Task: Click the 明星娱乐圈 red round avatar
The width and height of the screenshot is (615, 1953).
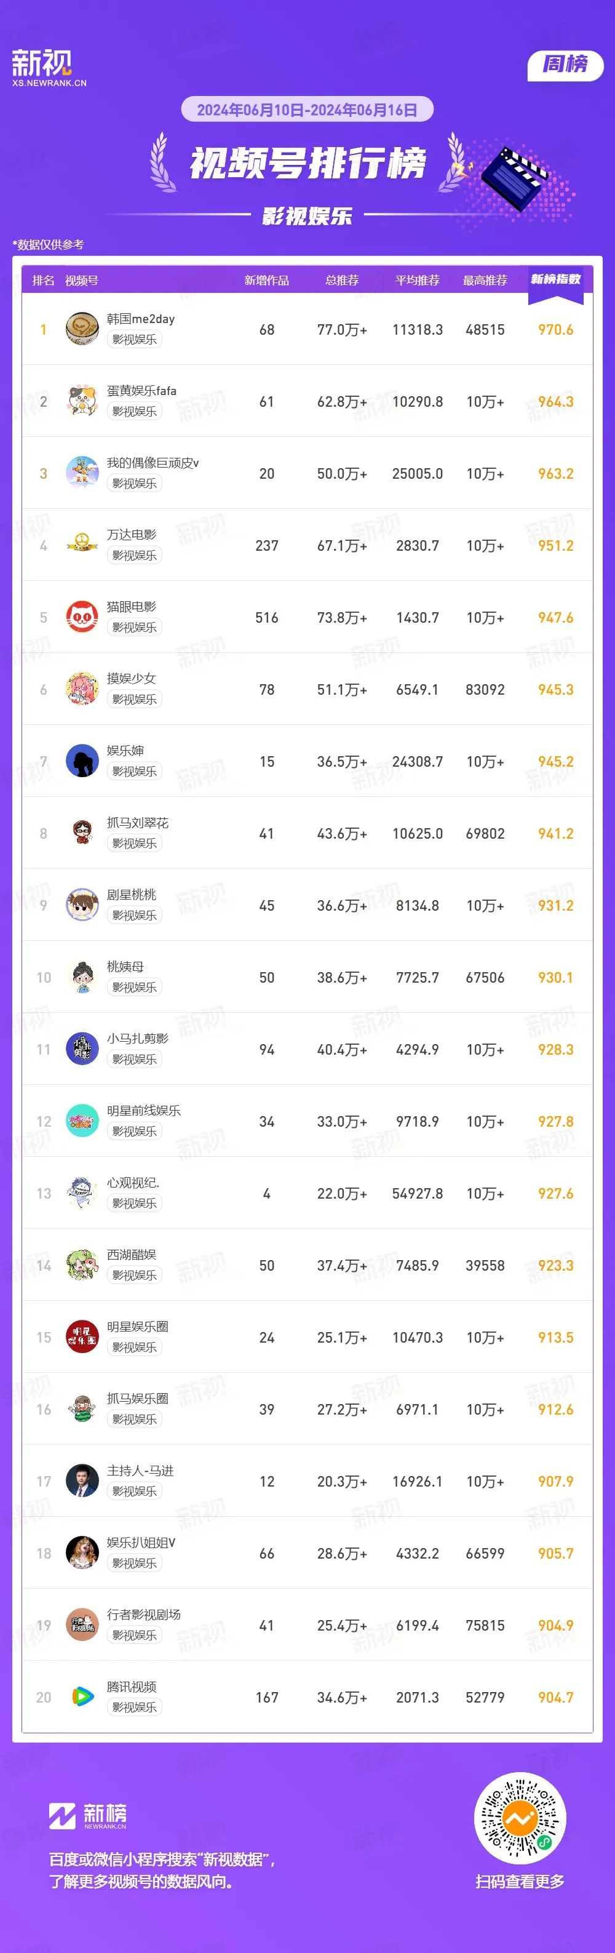Action: 82,1336
